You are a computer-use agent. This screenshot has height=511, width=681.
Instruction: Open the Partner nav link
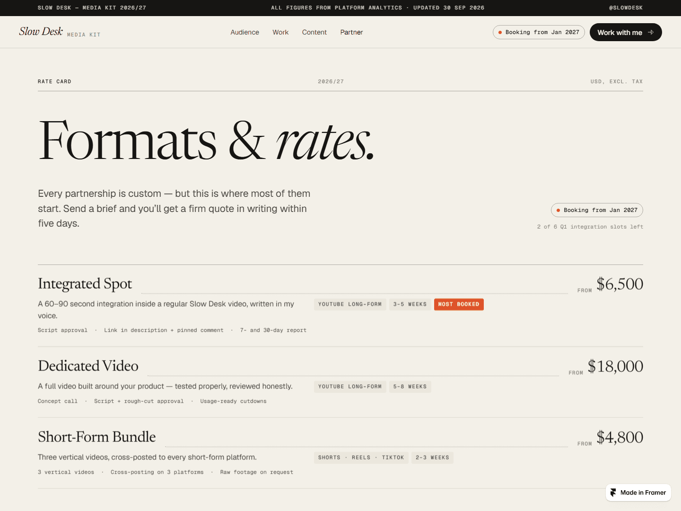click(351, 32)
